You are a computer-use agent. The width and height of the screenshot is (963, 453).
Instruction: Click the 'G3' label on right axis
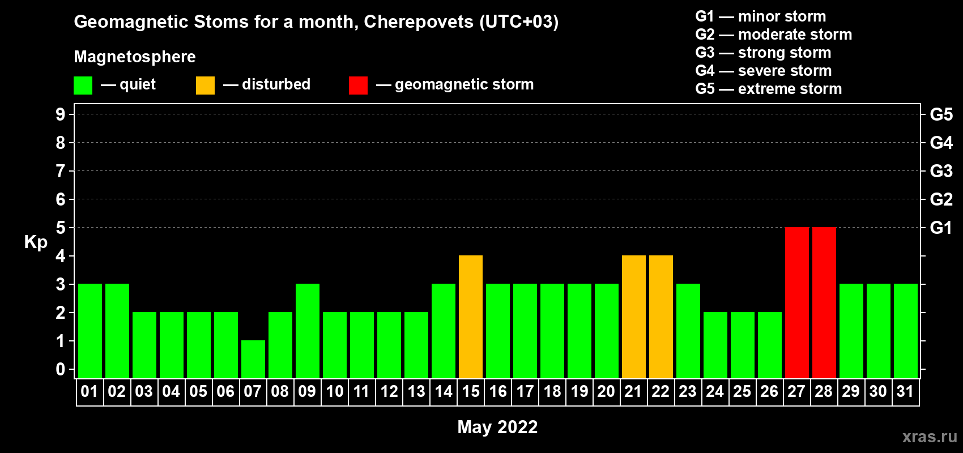pyautogui.click(x=941, y=171)
